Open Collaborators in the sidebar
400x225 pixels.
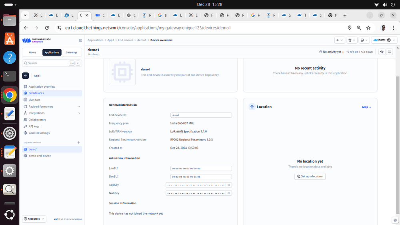pos(37,120)
